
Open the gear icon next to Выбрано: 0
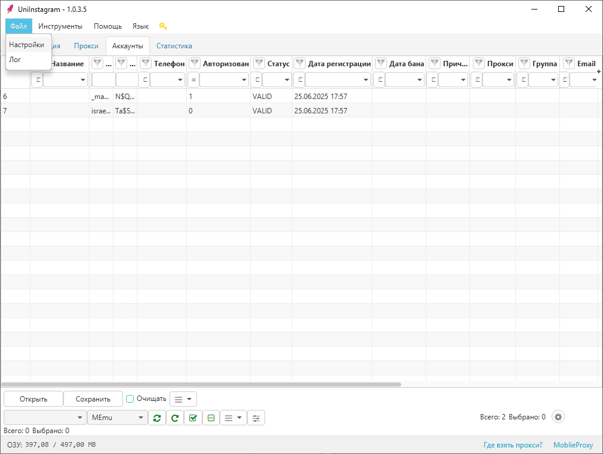[558, 416]
